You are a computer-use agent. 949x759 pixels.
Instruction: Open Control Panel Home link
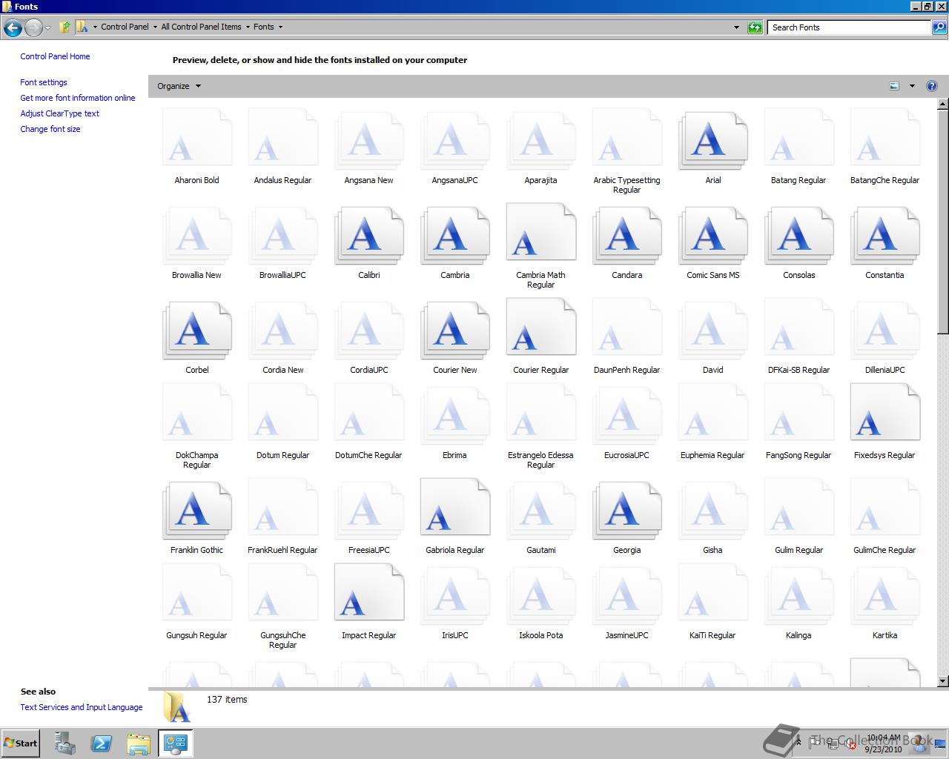pos(55,56)
